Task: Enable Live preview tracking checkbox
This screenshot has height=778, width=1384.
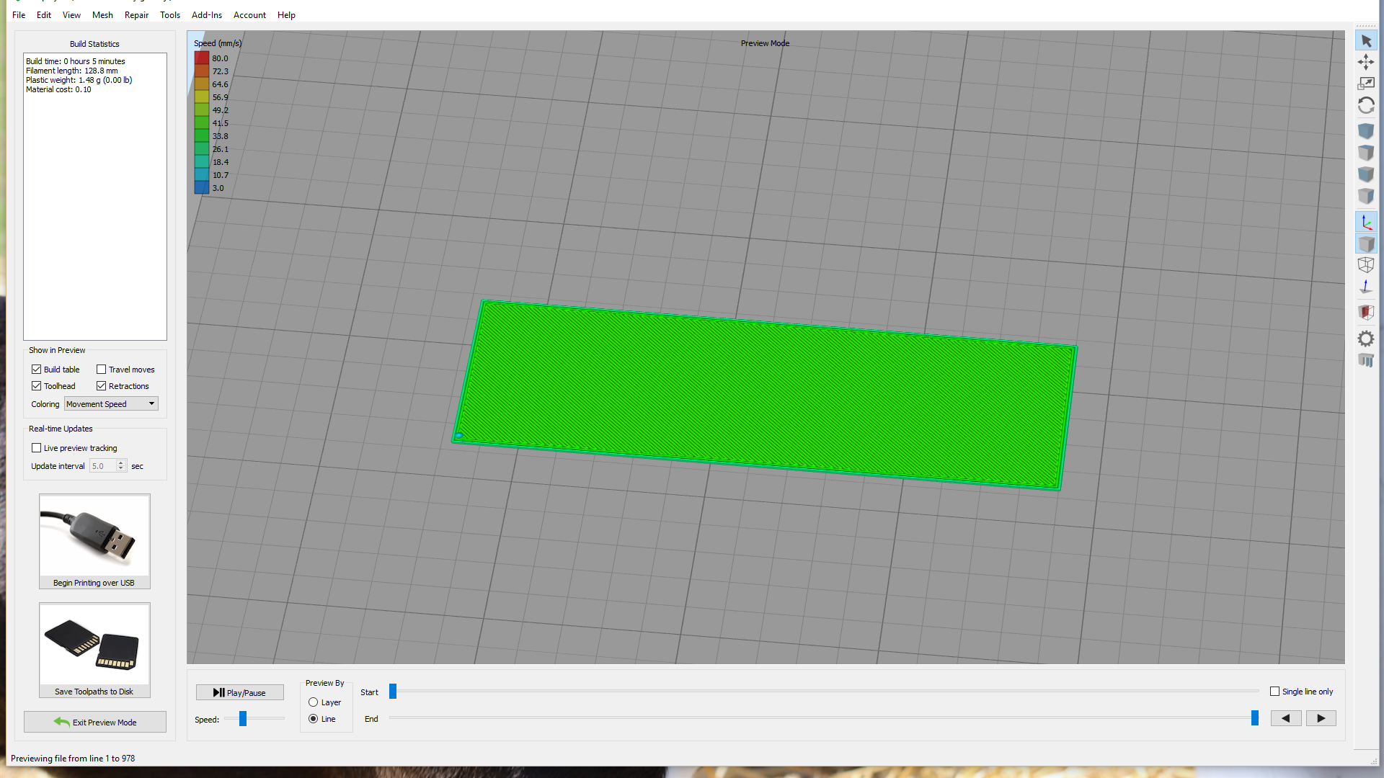Action: coord(36,447)
